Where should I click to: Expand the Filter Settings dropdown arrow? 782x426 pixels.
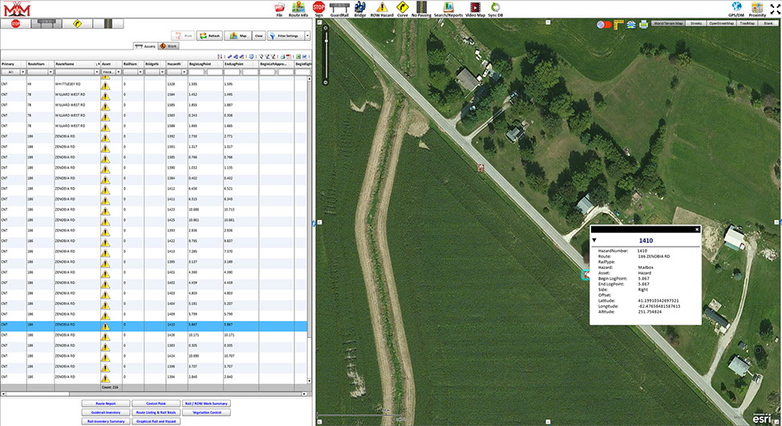point(307,36)
